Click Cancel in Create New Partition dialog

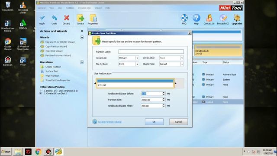click(x=178, y=122)
